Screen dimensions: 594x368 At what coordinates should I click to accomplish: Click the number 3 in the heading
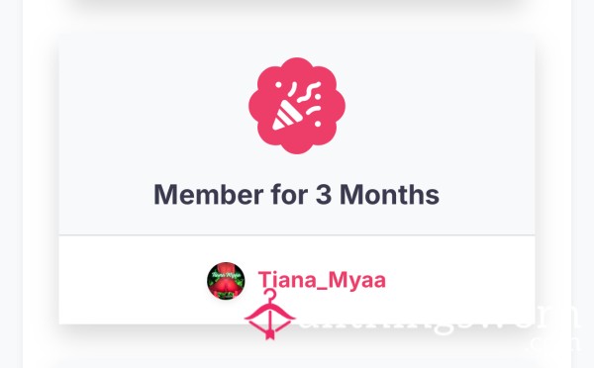[323, 195]
